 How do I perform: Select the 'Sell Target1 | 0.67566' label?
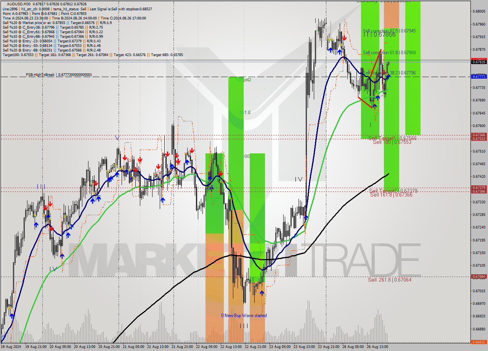pos(392,138)
